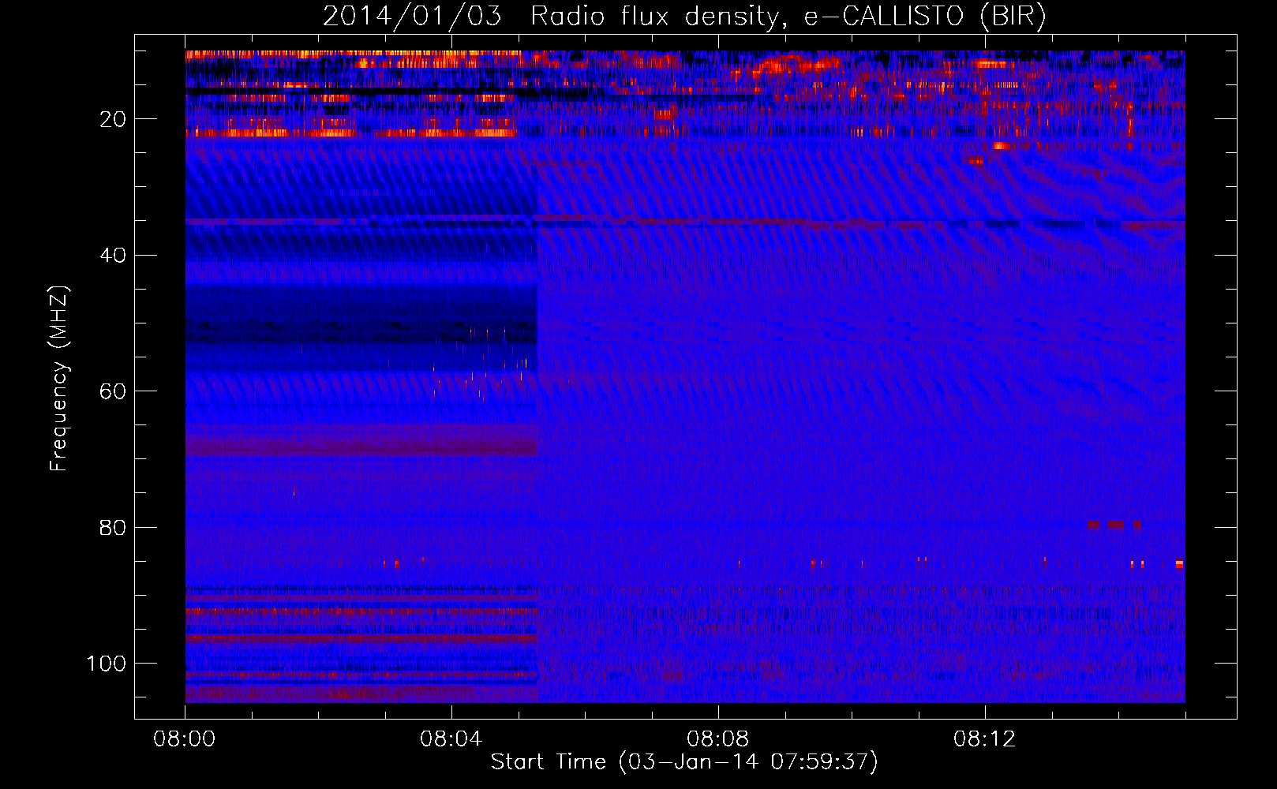Click the 20 frequency tick label

(x=113, y=119)
